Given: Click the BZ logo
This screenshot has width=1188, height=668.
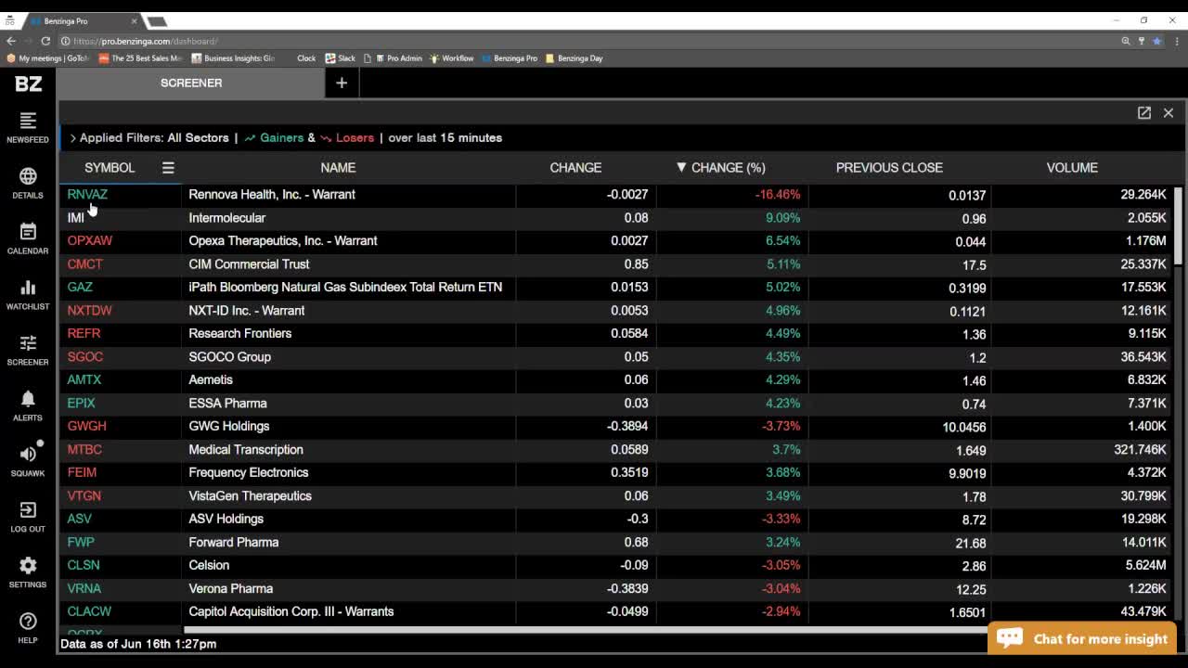Looking at the screenshot, I should (28, 83).
